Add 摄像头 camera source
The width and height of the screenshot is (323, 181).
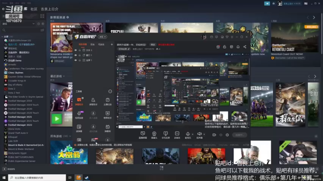coord(154,135)
